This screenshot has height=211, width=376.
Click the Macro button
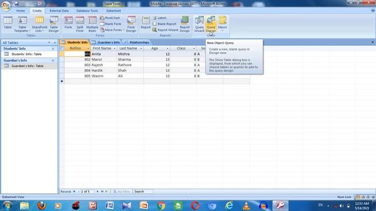click(222, 24)
